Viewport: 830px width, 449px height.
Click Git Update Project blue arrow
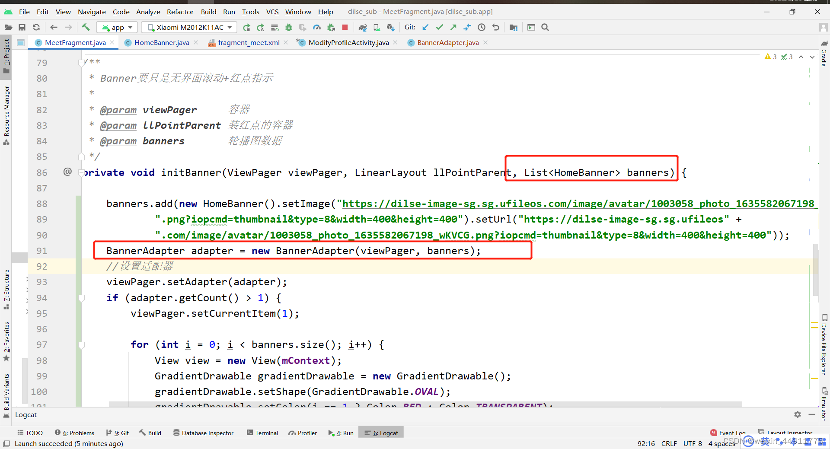coord(425,27)
